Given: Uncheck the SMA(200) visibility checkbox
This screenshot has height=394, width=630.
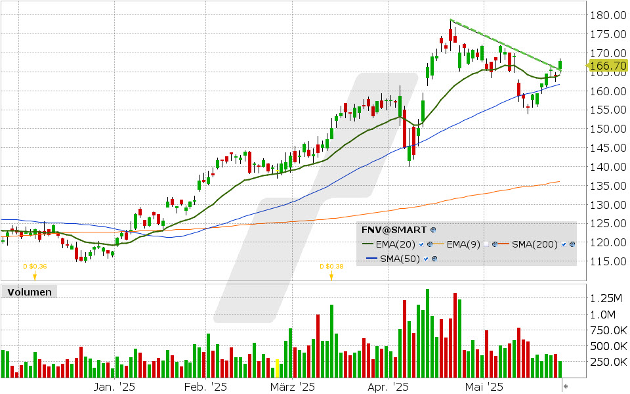Looking at the screenshot, I should click(564, 244).
